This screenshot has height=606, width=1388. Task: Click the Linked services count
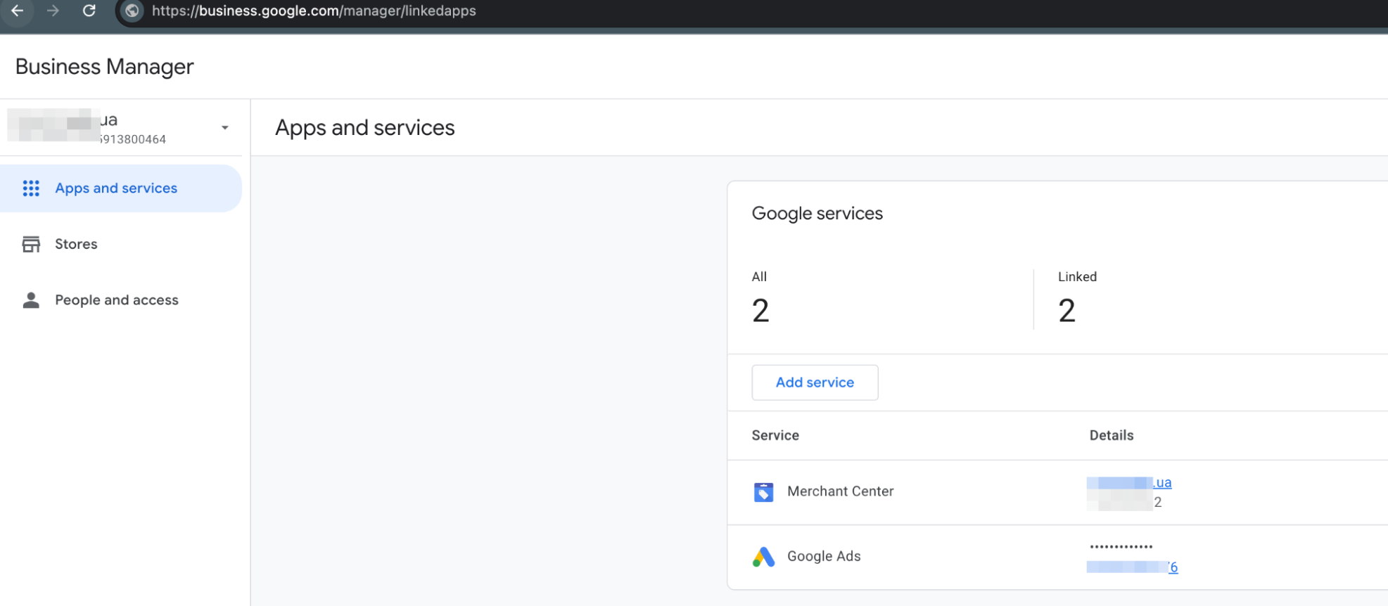click(x=1067, y=311)
